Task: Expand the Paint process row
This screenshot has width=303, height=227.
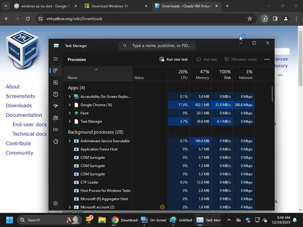Action: (70, 113)
